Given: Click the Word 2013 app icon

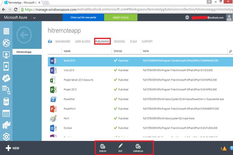Looking at the screenshot, I should 53,61.
